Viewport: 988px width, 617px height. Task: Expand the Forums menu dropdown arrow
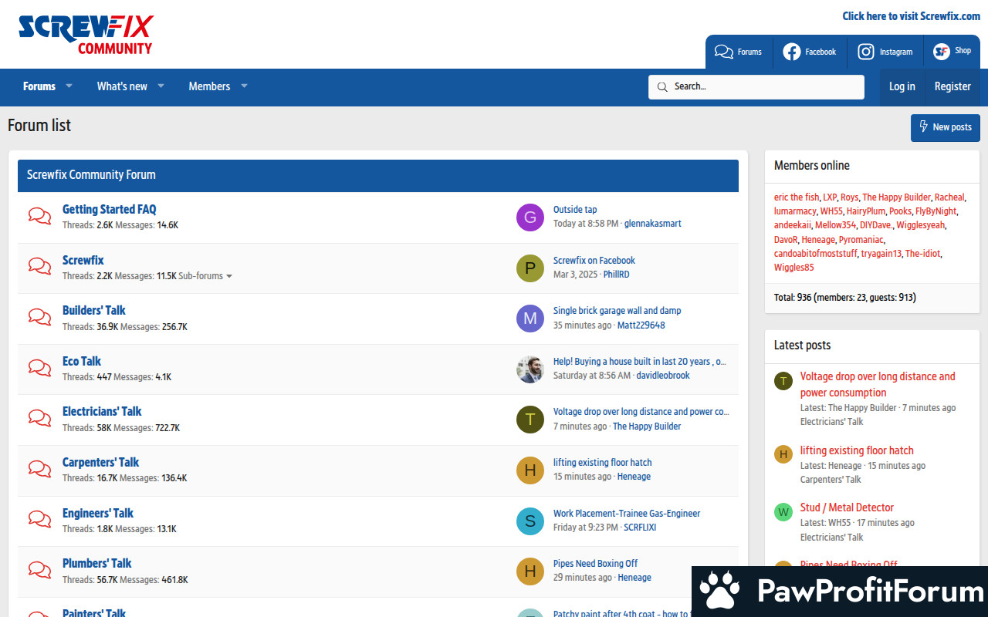[x=69, y=86]
